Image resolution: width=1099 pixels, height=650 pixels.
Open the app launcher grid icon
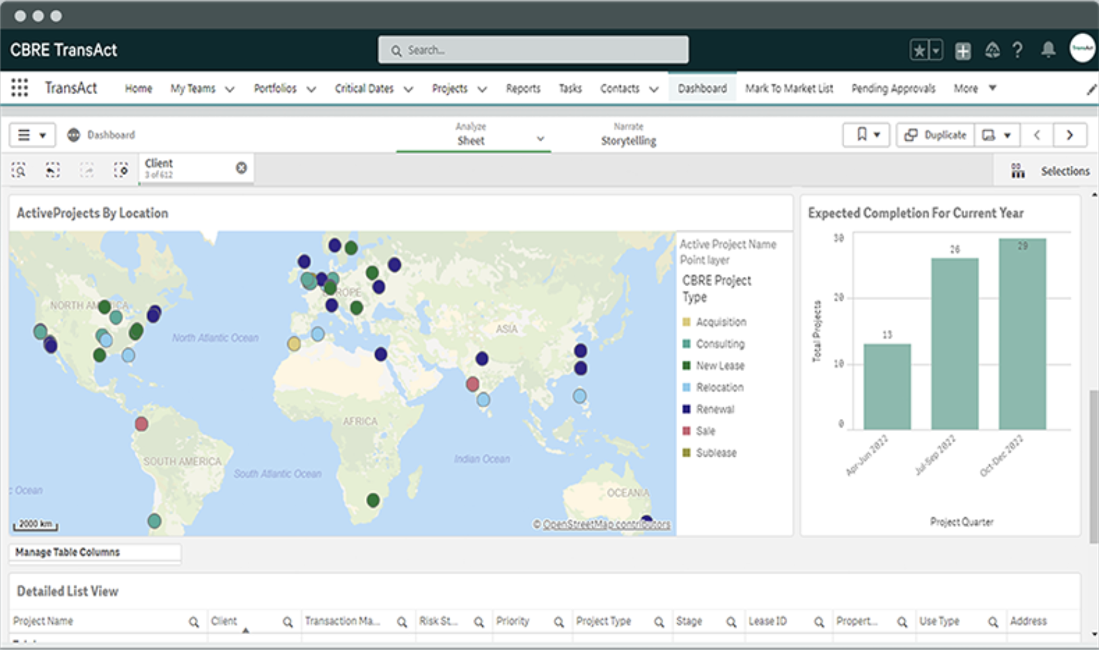pos(20,87)
